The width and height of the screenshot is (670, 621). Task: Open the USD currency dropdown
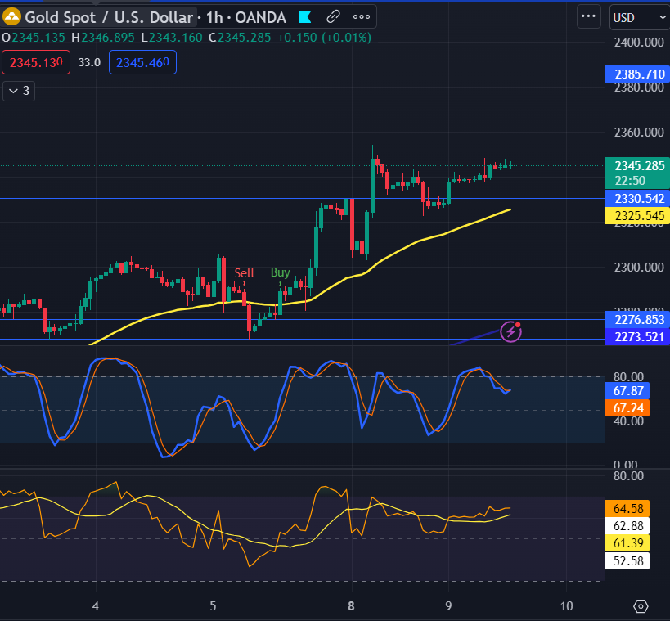(640, 17)
